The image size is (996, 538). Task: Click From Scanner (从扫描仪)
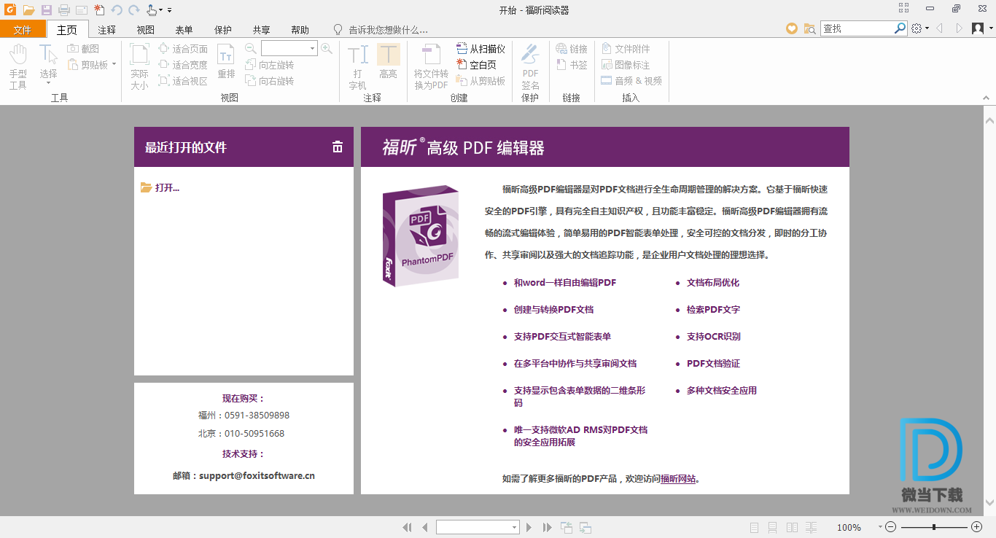point(481,49)
